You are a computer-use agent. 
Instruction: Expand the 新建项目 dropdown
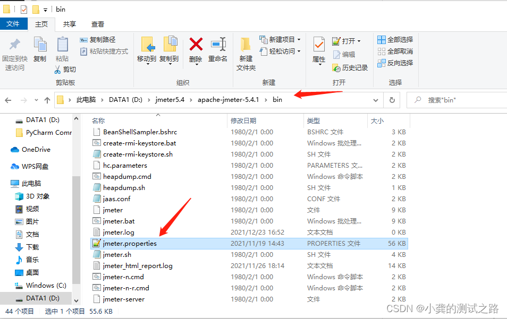click(299, 39)
